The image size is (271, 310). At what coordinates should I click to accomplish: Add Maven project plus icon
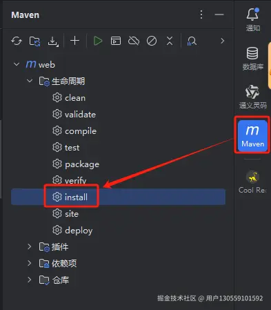(74, 41)
